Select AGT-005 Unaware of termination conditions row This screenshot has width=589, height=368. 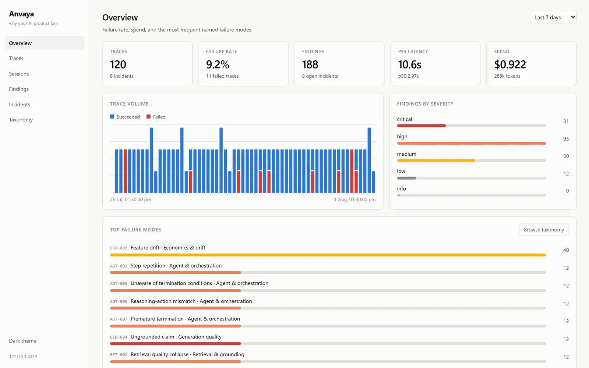339,286
